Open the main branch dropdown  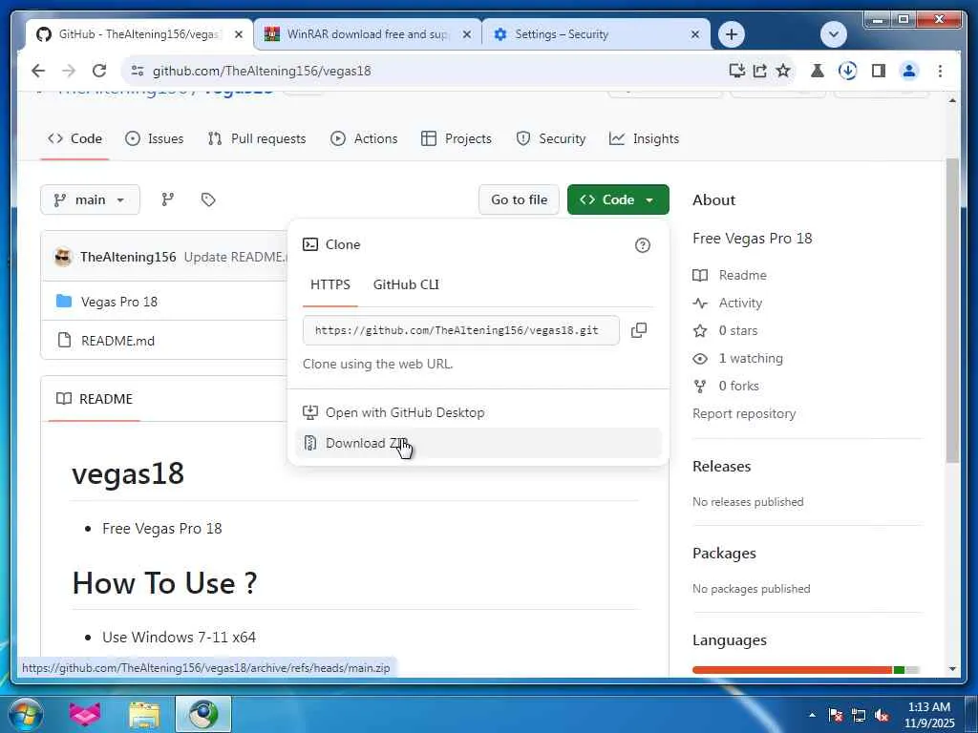[x=90, y=199]
